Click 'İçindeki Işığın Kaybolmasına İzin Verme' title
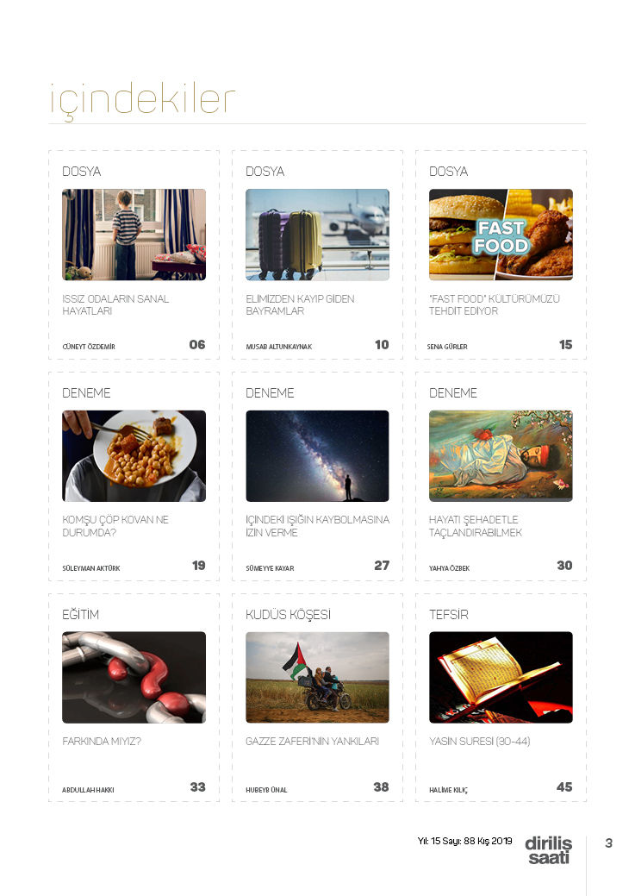This screenshot has width=635, height=896. click(317, 526)
